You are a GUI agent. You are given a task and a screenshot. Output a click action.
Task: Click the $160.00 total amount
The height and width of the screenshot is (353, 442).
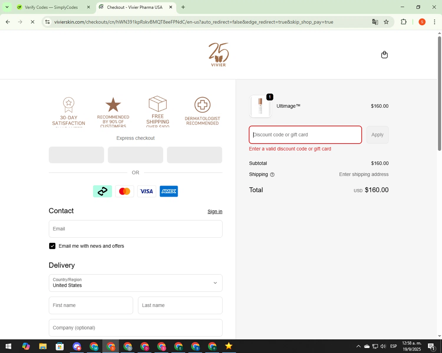click(x=377, y=190)
